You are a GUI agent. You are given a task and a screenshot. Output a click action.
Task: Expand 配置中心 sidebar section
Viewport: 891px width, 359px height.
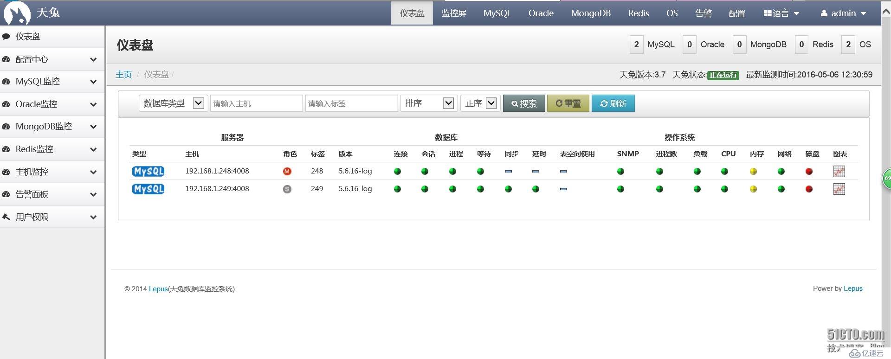point(52,59)
